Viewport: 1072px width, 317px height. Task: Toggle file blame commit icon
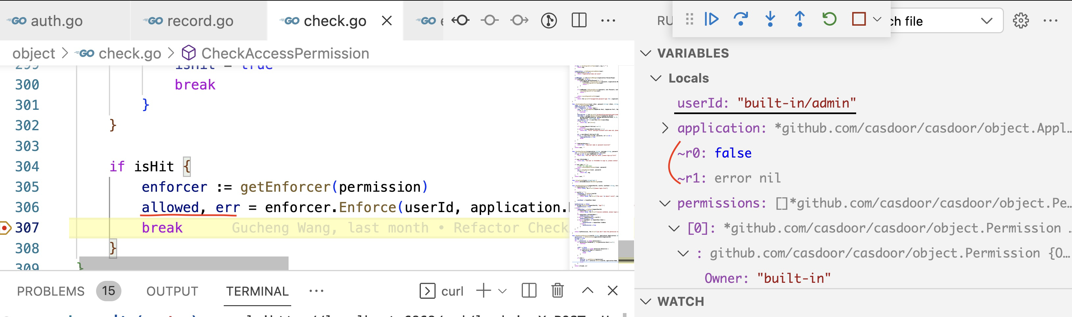click(490, 20)
